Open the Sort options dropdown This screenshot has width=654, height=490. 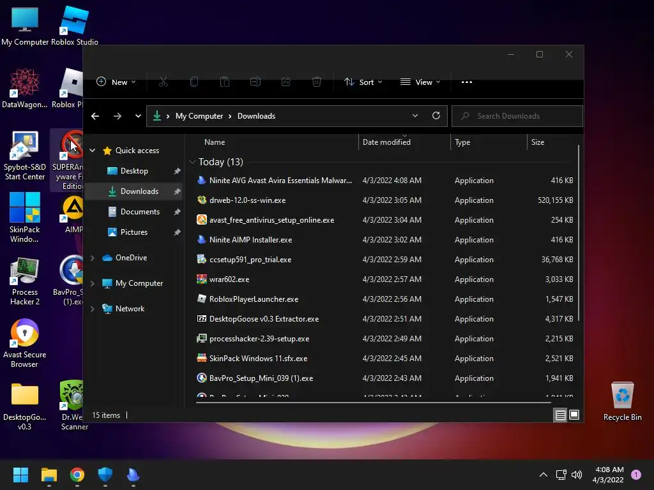(363, 82)
